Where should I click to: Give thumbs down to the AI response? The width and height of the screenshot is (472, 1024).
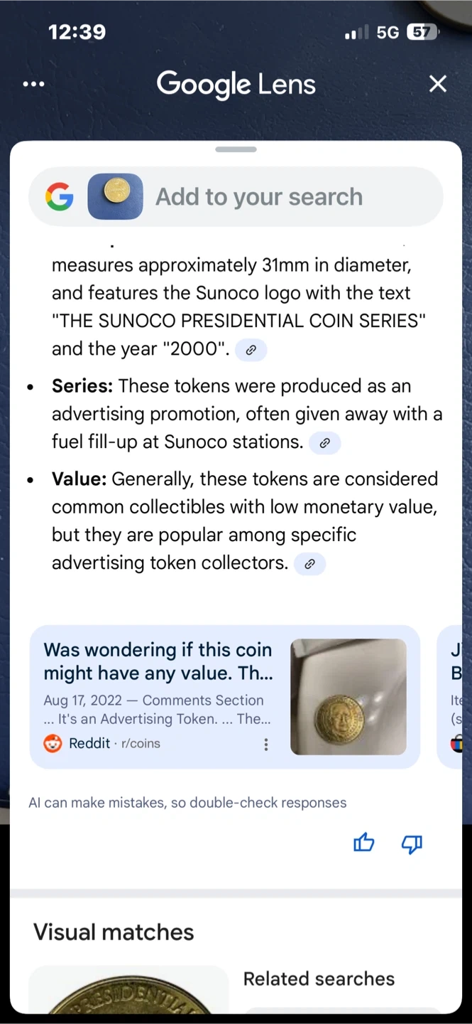point(412,843)
